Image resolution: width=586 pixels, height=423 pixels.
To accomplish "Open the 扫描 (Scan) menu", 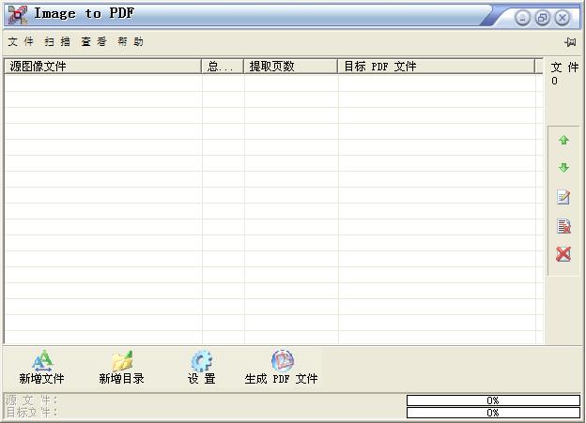I will click(57, 41).
